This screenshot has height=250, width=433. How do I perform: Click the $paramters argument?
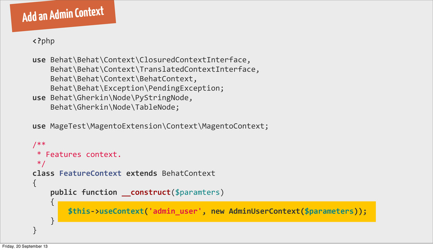197,192
